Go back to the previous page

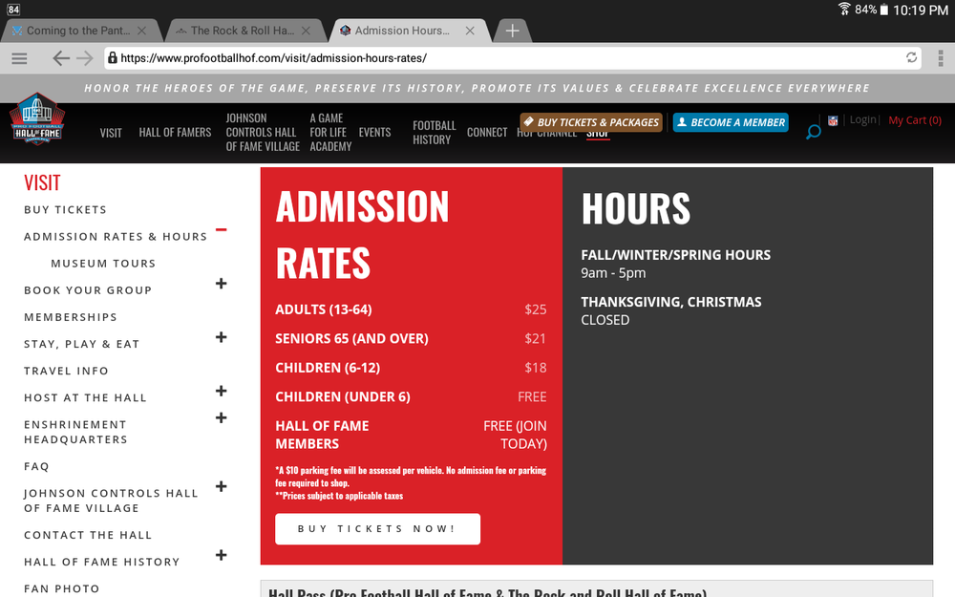[60, 58]
